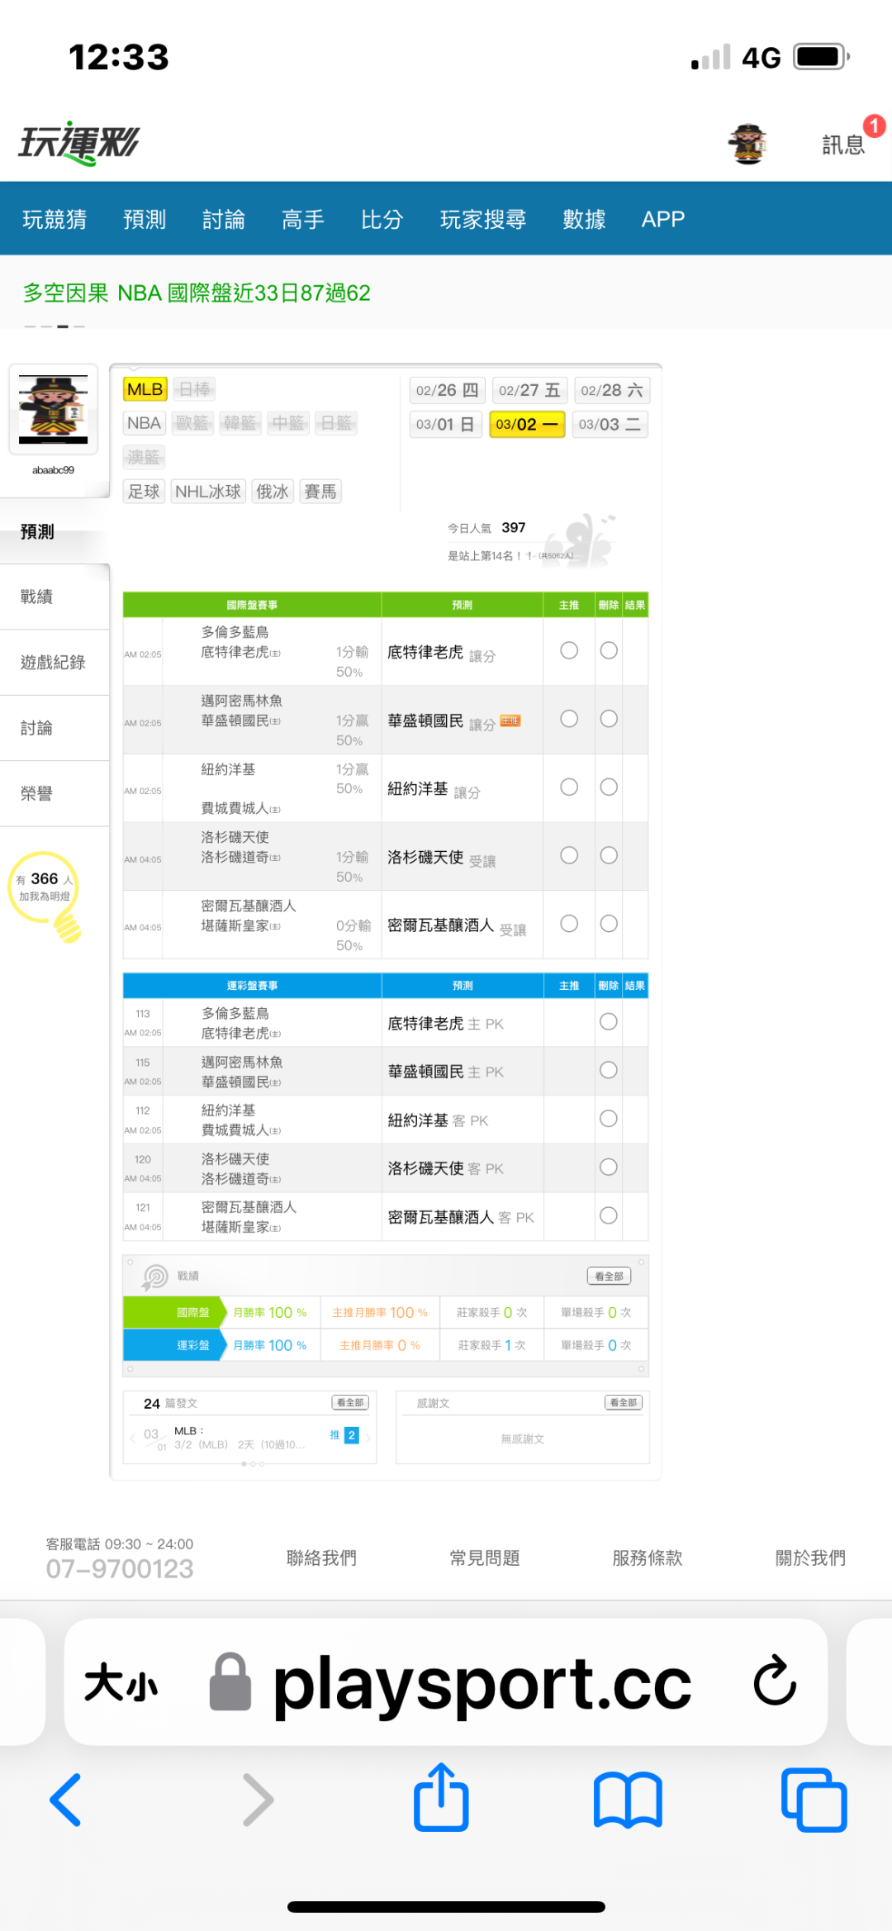Tap the user avatar icon in header
Image resolution: width=892 pixels, height=1931 pixels.
coord(748,145)
